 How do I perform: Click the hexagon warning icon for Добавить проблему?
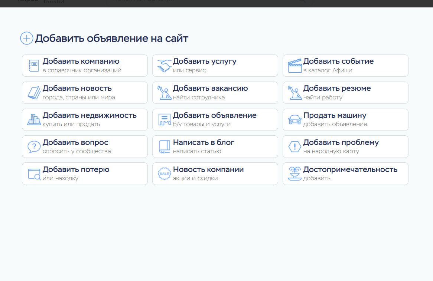[295, 147]
